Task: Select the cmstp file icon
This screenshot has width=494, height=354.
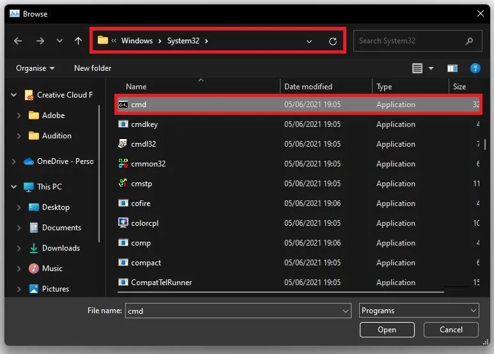Action: click(123, 183)
